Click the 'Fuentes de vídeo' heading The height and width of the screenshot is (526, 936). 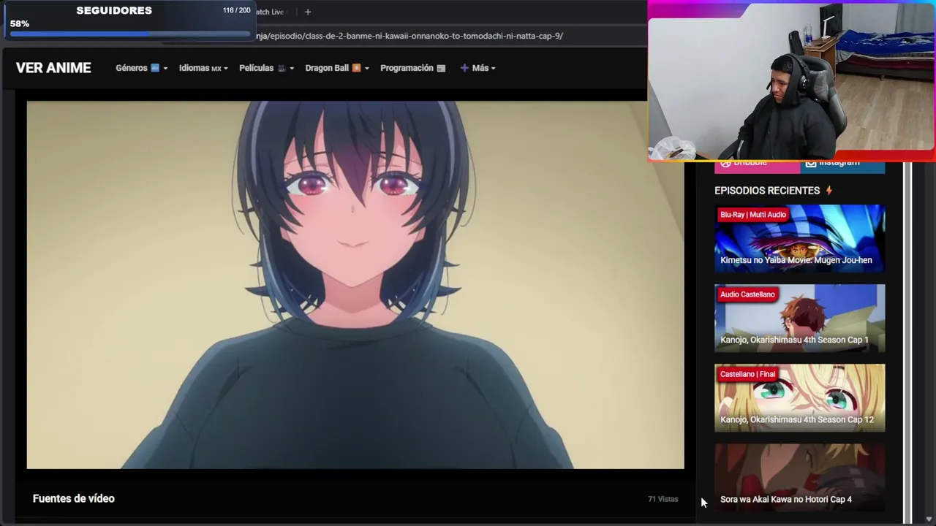(x=74, y=498)
